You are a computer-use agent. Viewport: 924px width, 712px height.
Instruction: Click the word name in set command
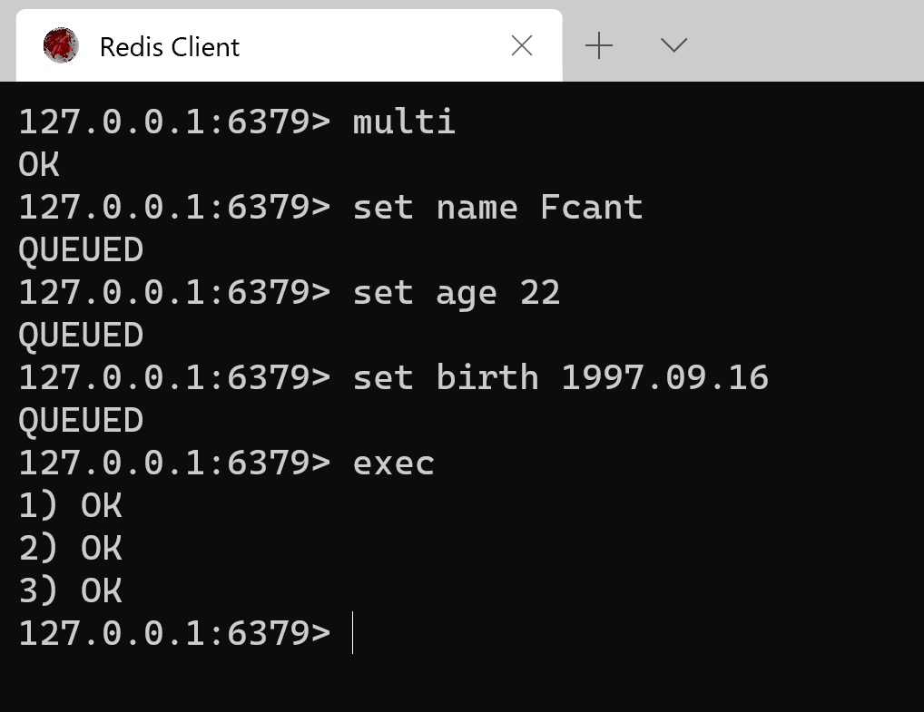[x=477, y=207]
